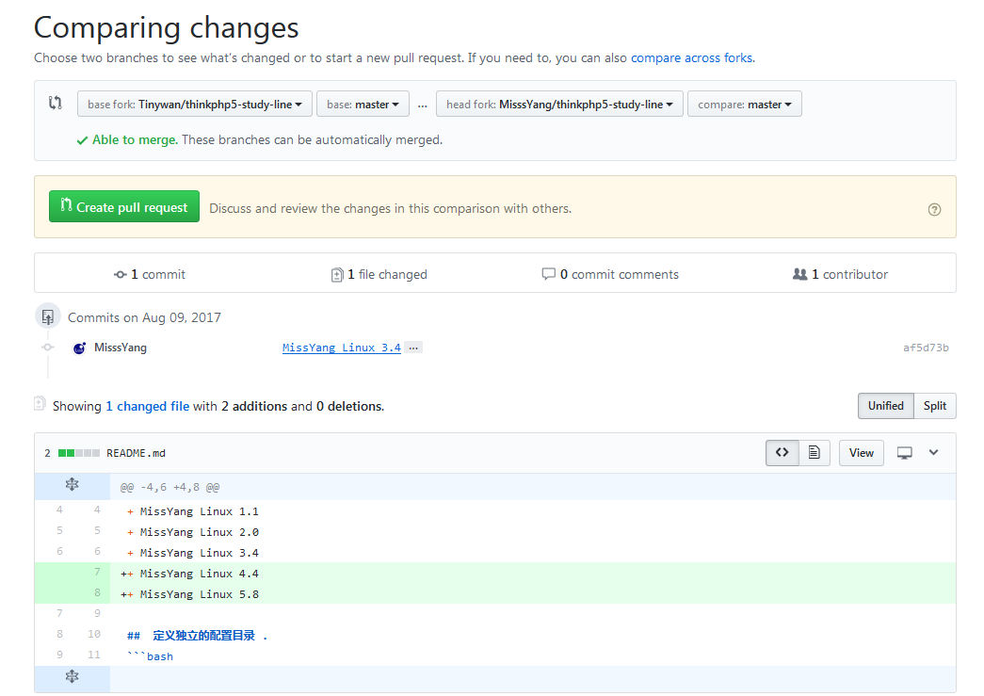The height and width of the screenshot is (696, 984).
Task: Click the desktop monitor icon in file header
Action: point(904,453)
